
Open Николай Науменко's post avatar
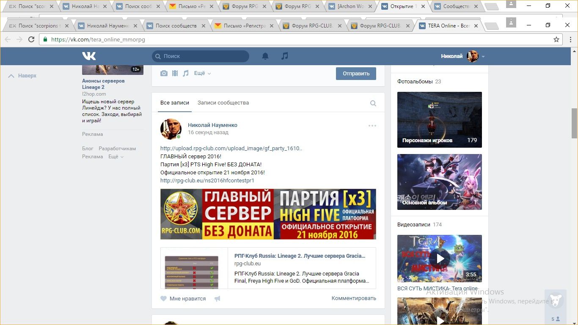[171, 129]
